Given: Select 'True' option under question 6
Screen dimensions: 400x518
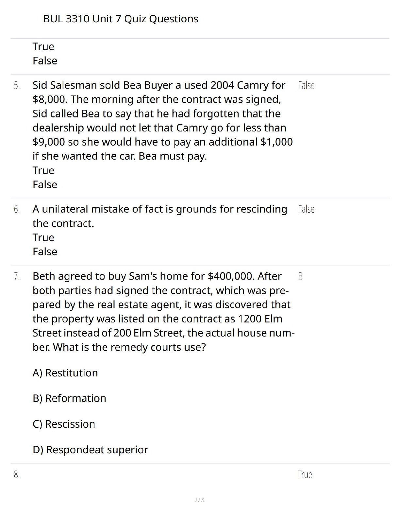Looking at the screenshot, I should coord(43,237).
